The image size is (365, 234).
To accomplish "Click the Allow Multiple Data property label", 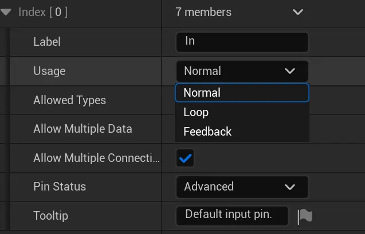I will [83, 129].
